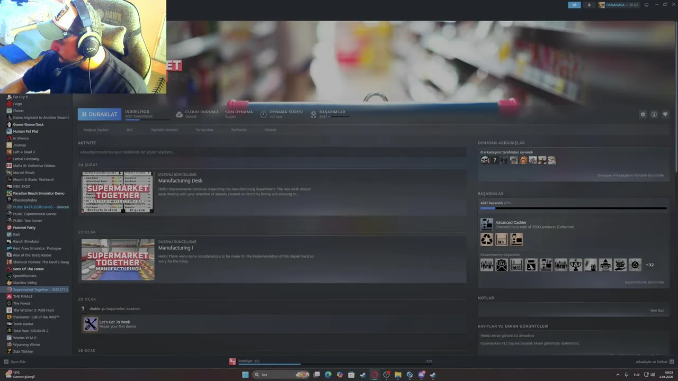Open the Tartışmalar tab
This screenshot has width=678, height=381.
(x=204, y=130)
